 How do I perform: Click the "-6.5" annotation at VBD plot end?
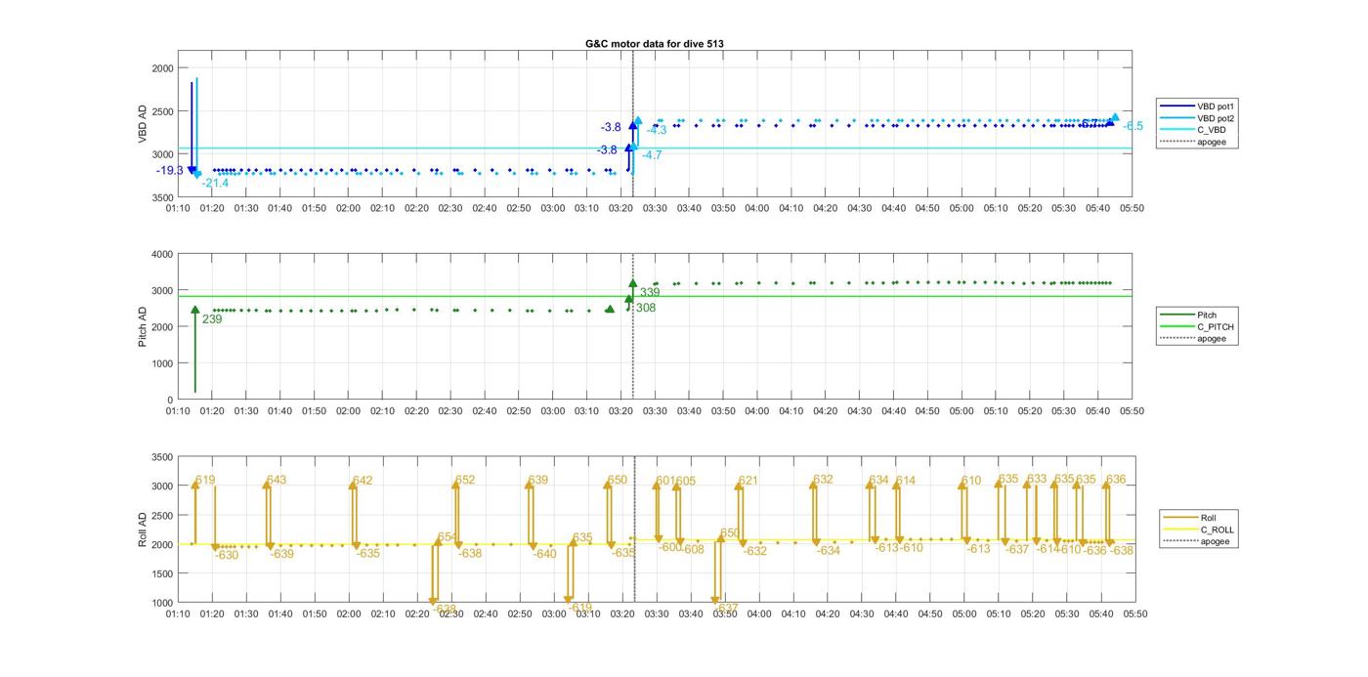tap(1133, 126)
